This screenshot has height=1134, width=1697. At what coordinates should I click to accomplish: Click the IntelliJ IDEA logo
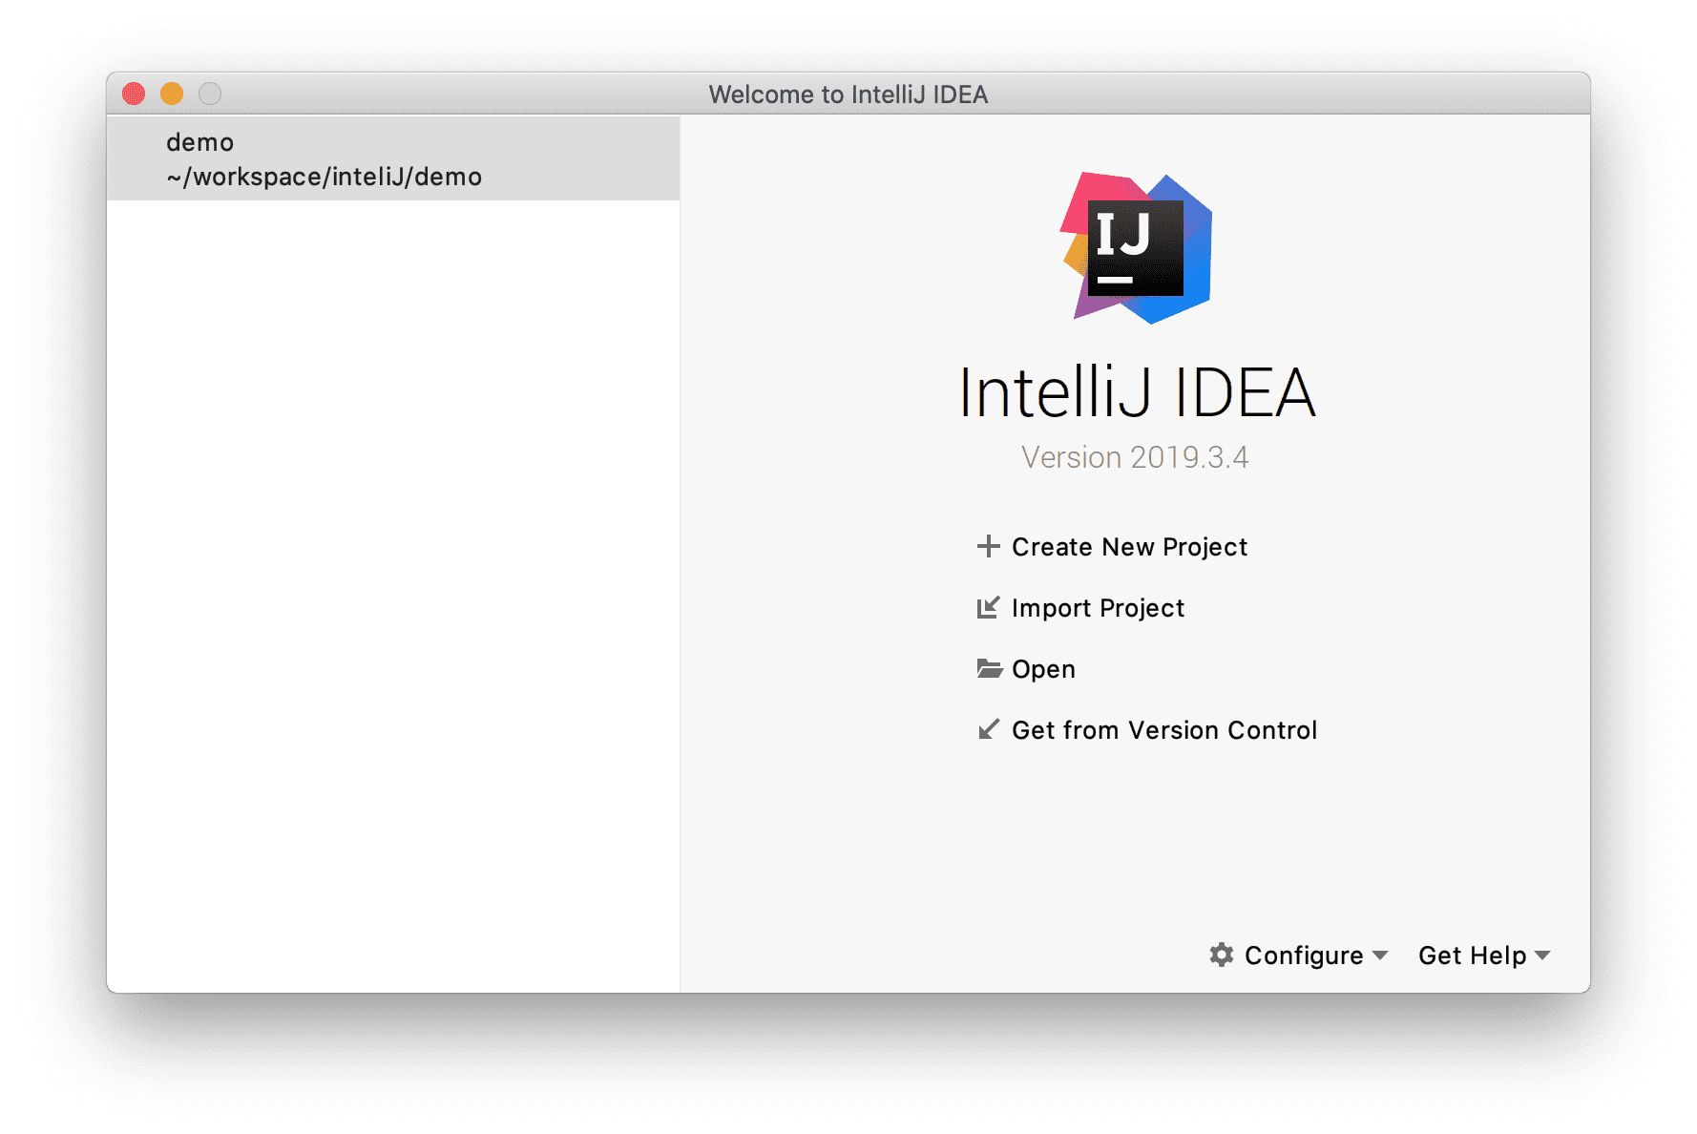[x=1136, y=248]
